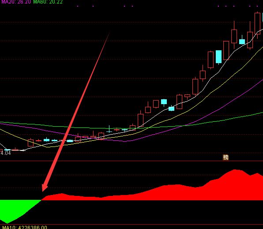Screen dimensions: 263x229
Task: Click the white cross marker near chart bottom-left
Action: click(23, 150)
